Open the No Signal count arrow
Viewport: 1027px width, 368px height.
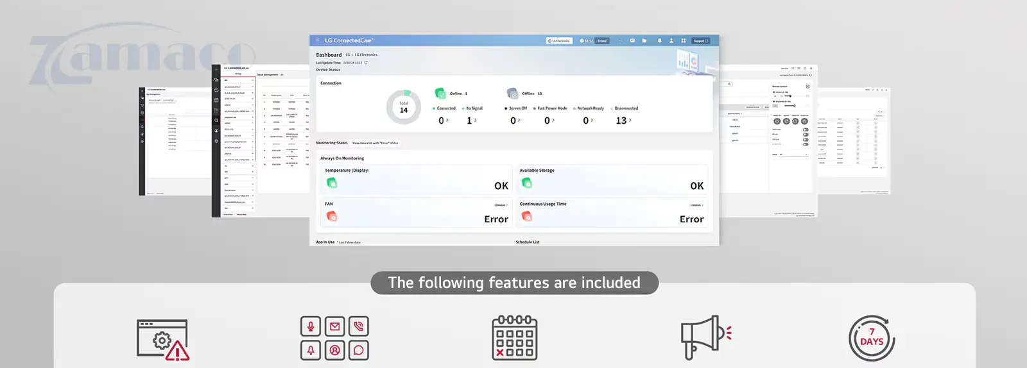click(x=476, y=120)
